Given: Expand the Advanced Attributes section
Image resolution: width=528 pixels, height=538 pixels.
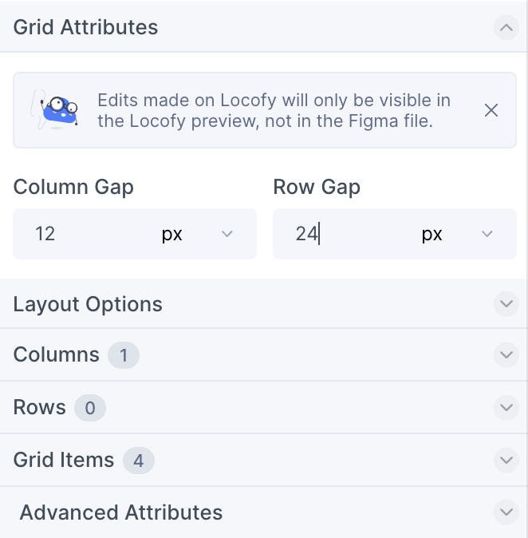Looking at the screenshot, I should tap(506, 512).
